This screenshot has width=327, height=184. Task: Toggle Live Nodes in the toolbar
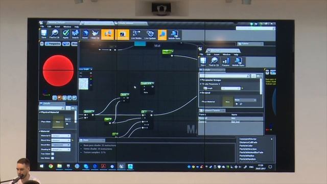pos(136,35)
